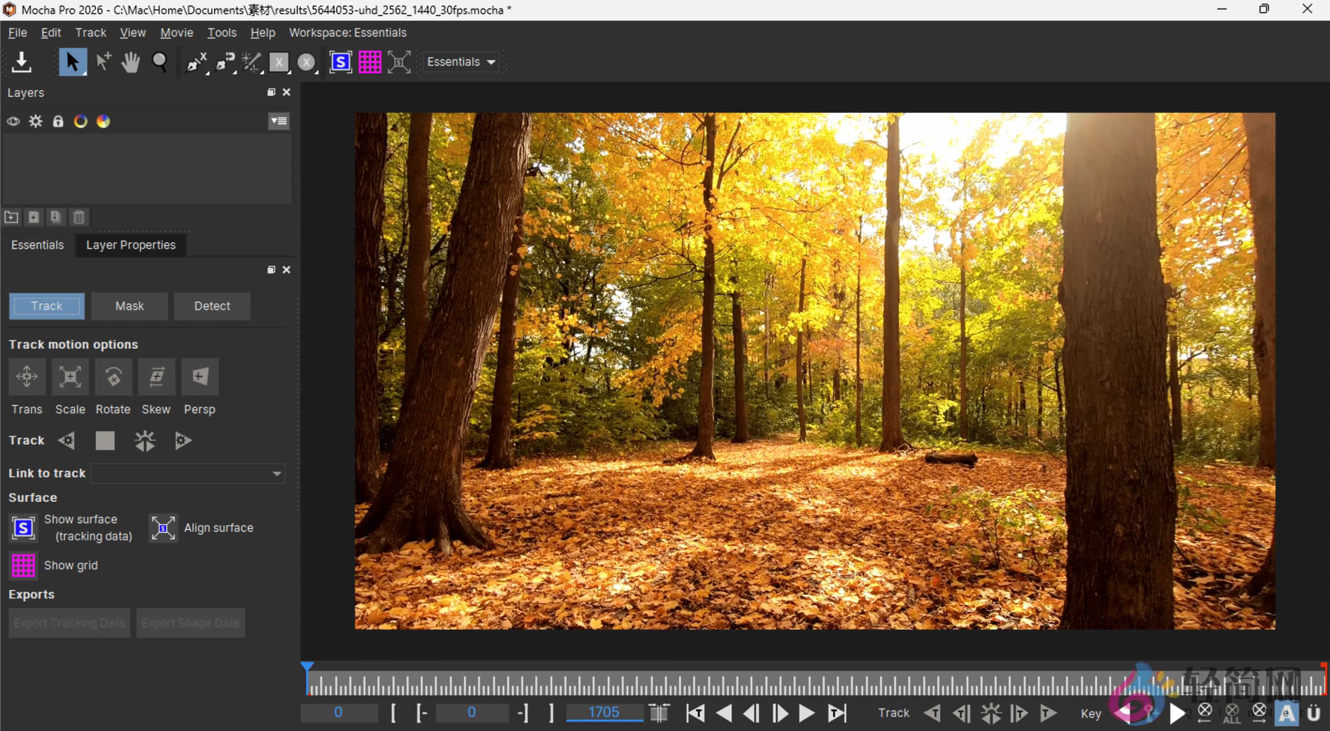Select the Trans track motion option

click(x=26, y=377)
